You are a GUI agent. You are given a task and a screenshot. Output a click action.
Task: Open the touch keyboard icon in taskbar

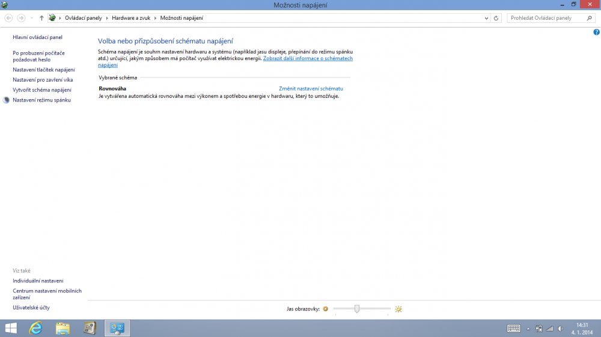point(513,329)
